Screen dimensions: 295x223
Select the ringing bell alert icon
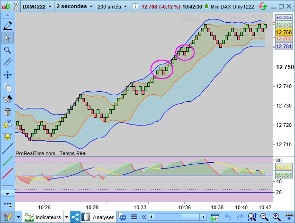pyautogui.click(x=8, y=136)
